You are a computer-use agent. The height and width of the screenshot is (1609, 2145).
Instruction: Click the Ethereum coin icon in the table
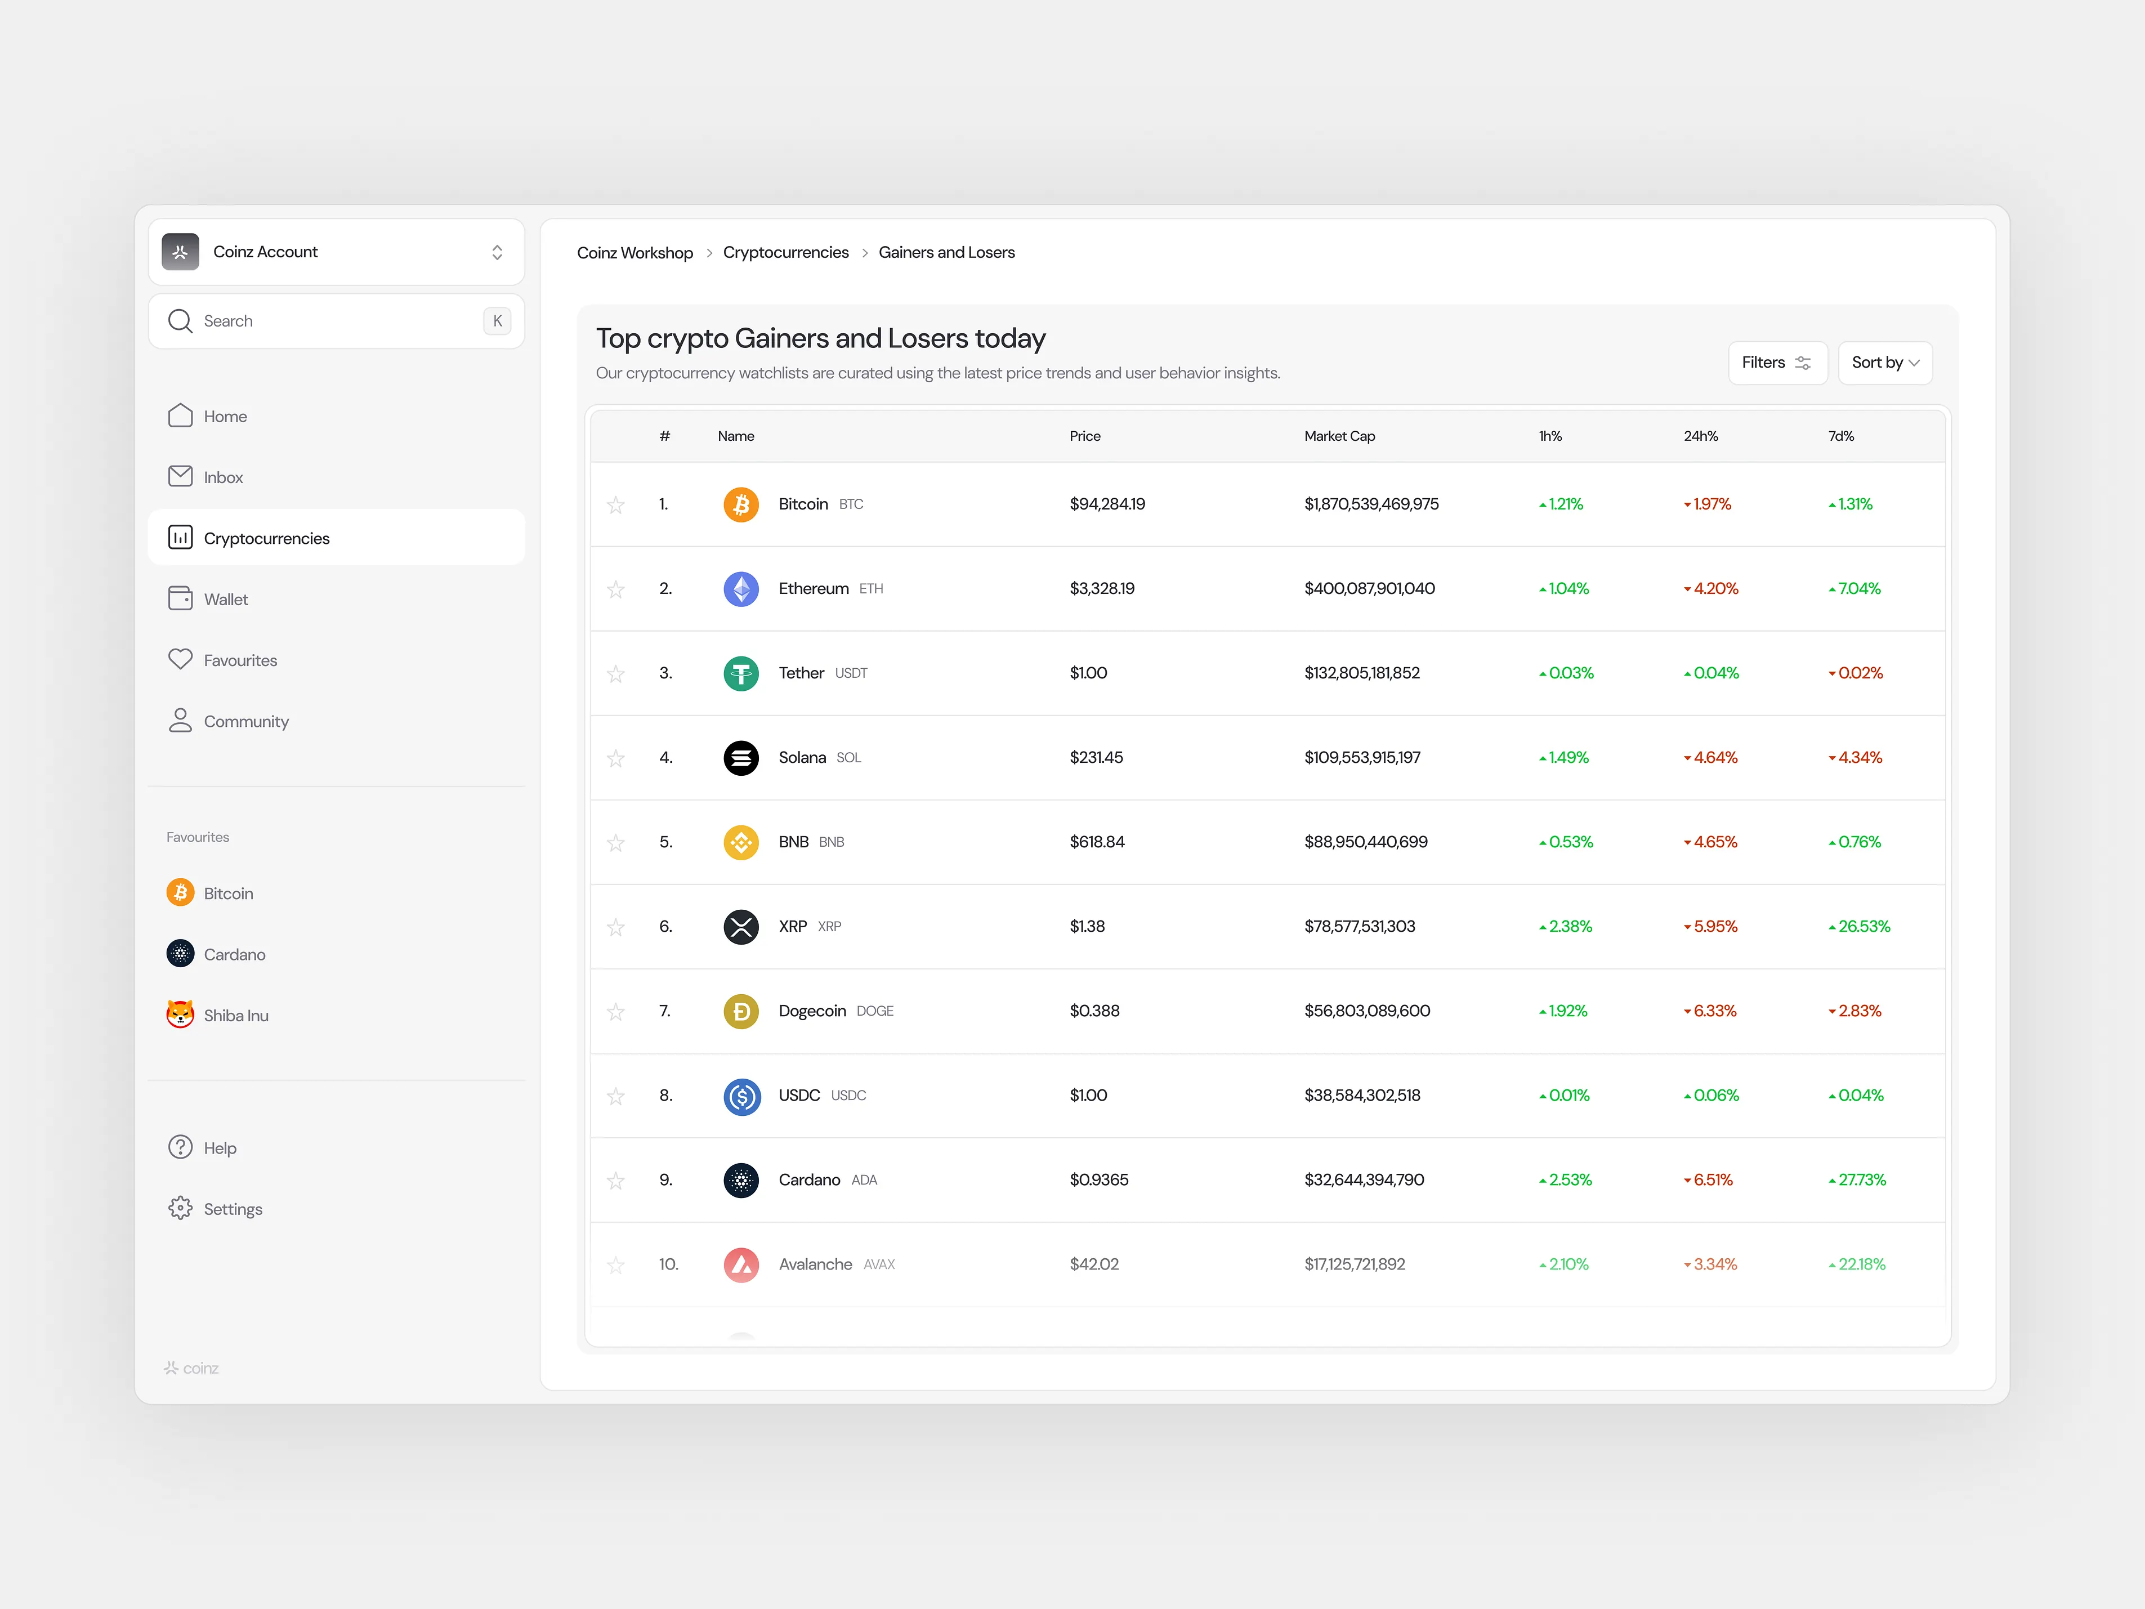click(x=741, y=589)
